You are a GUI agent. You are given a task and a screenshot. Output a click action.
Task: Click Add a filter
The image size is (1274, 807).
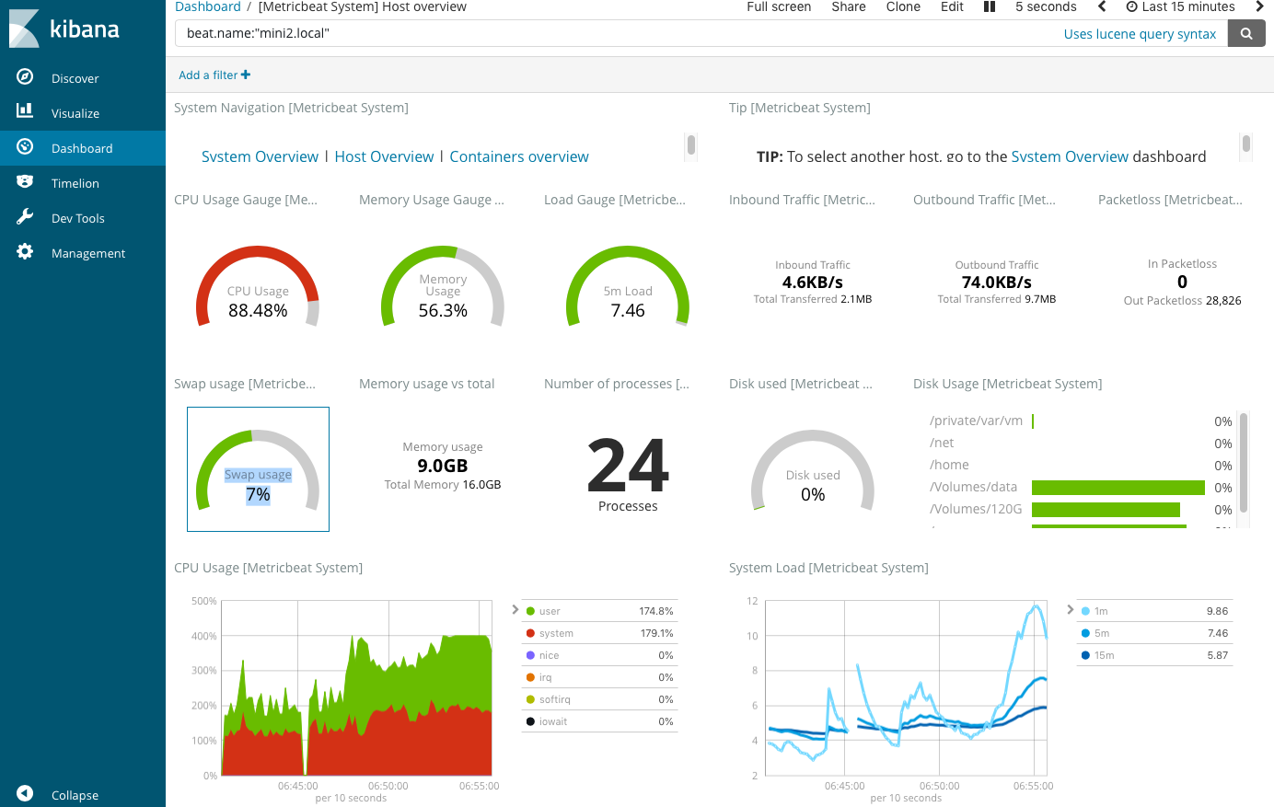[x=214, y=75]
